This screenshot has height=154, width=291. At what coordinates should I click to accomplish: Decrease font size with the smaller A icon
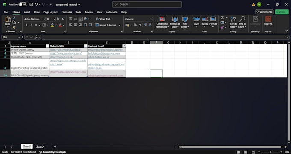coord(63,19)
